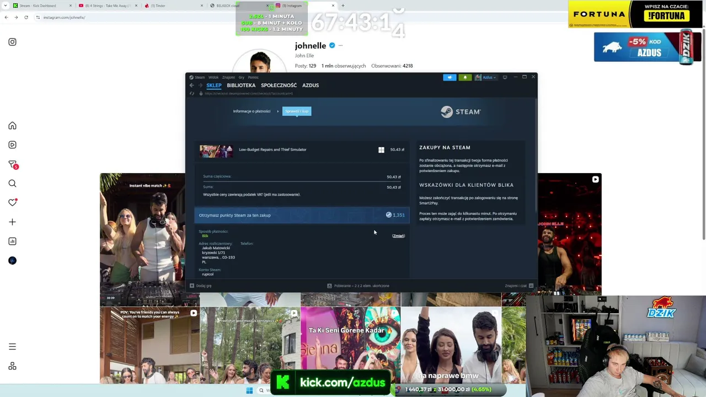Open Ta Ki Seni Görene Kadar post
This screenshot has height=397, width=706.
coord(350,345)
